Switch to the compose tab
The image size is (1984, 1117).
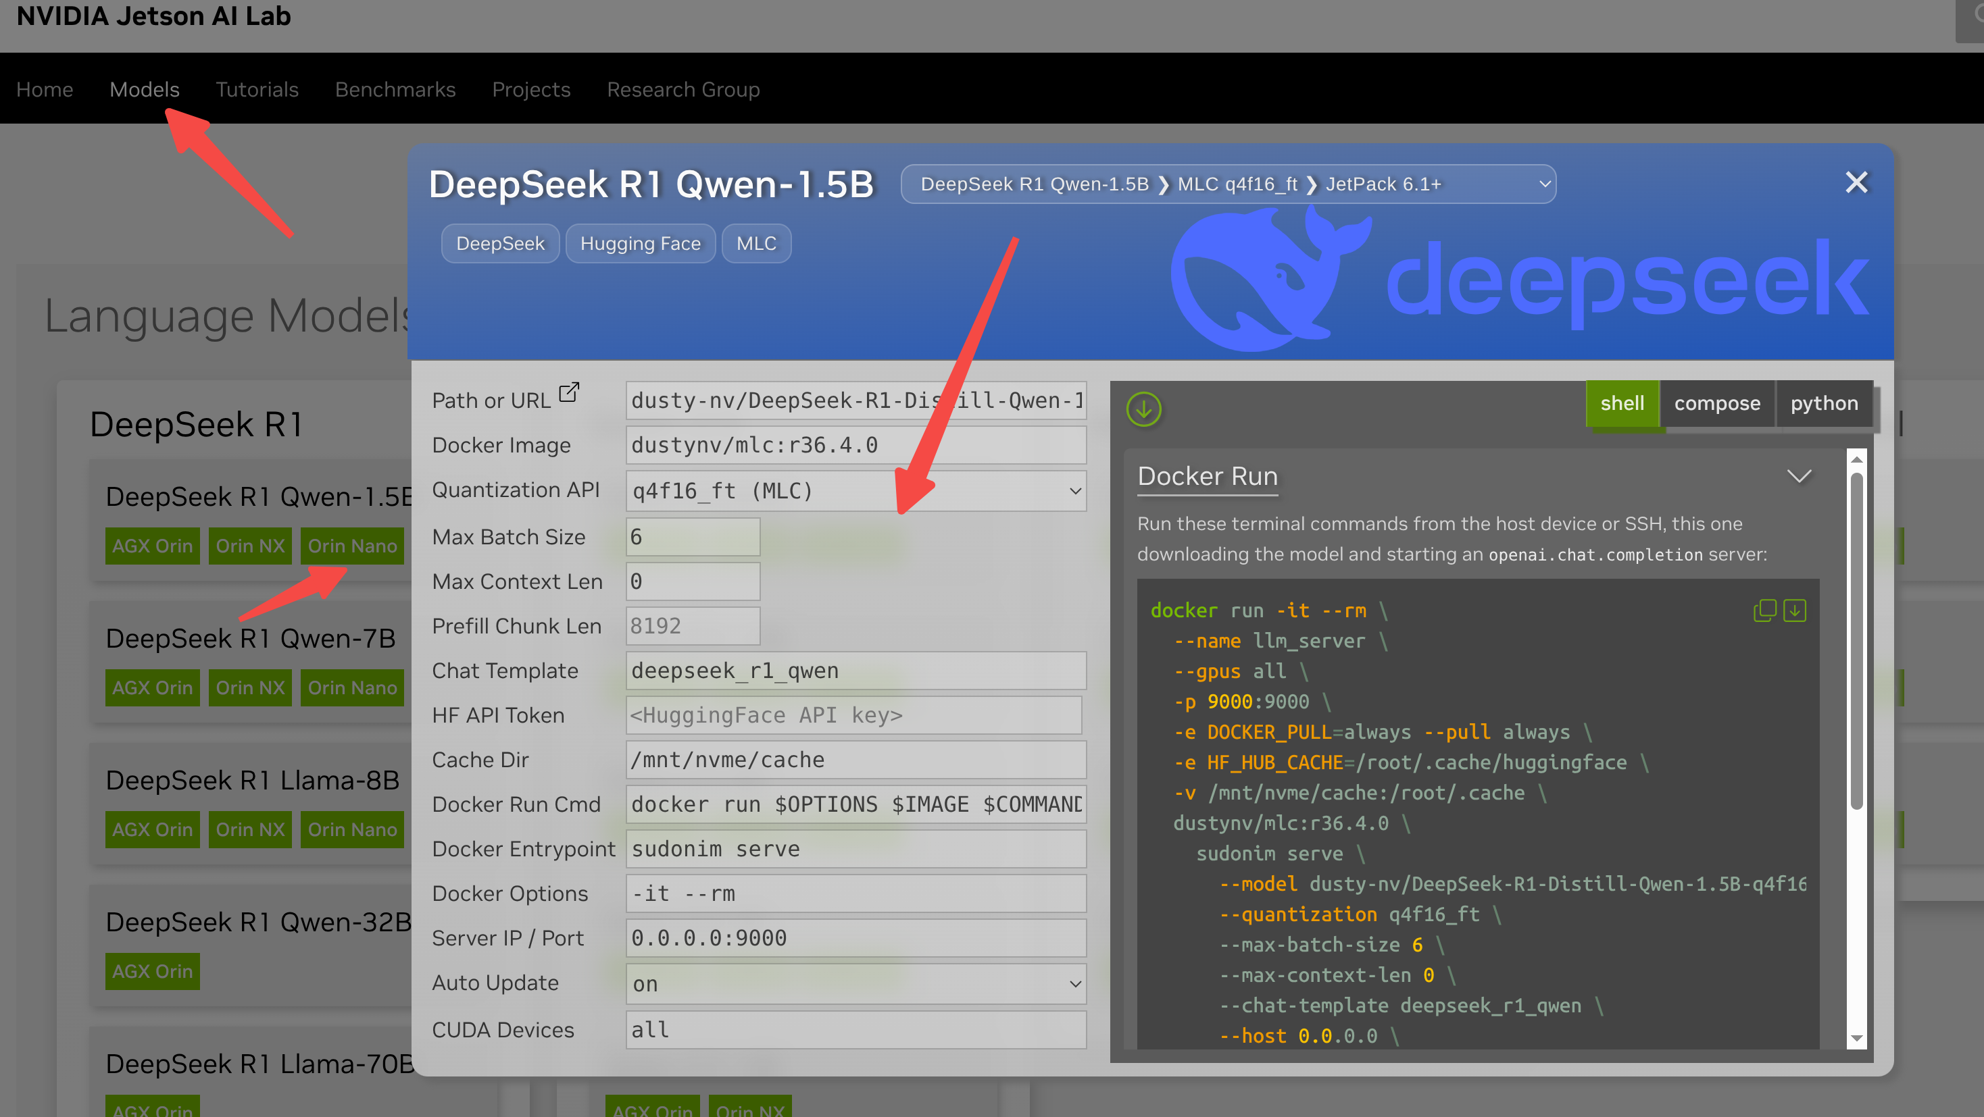1717,403
